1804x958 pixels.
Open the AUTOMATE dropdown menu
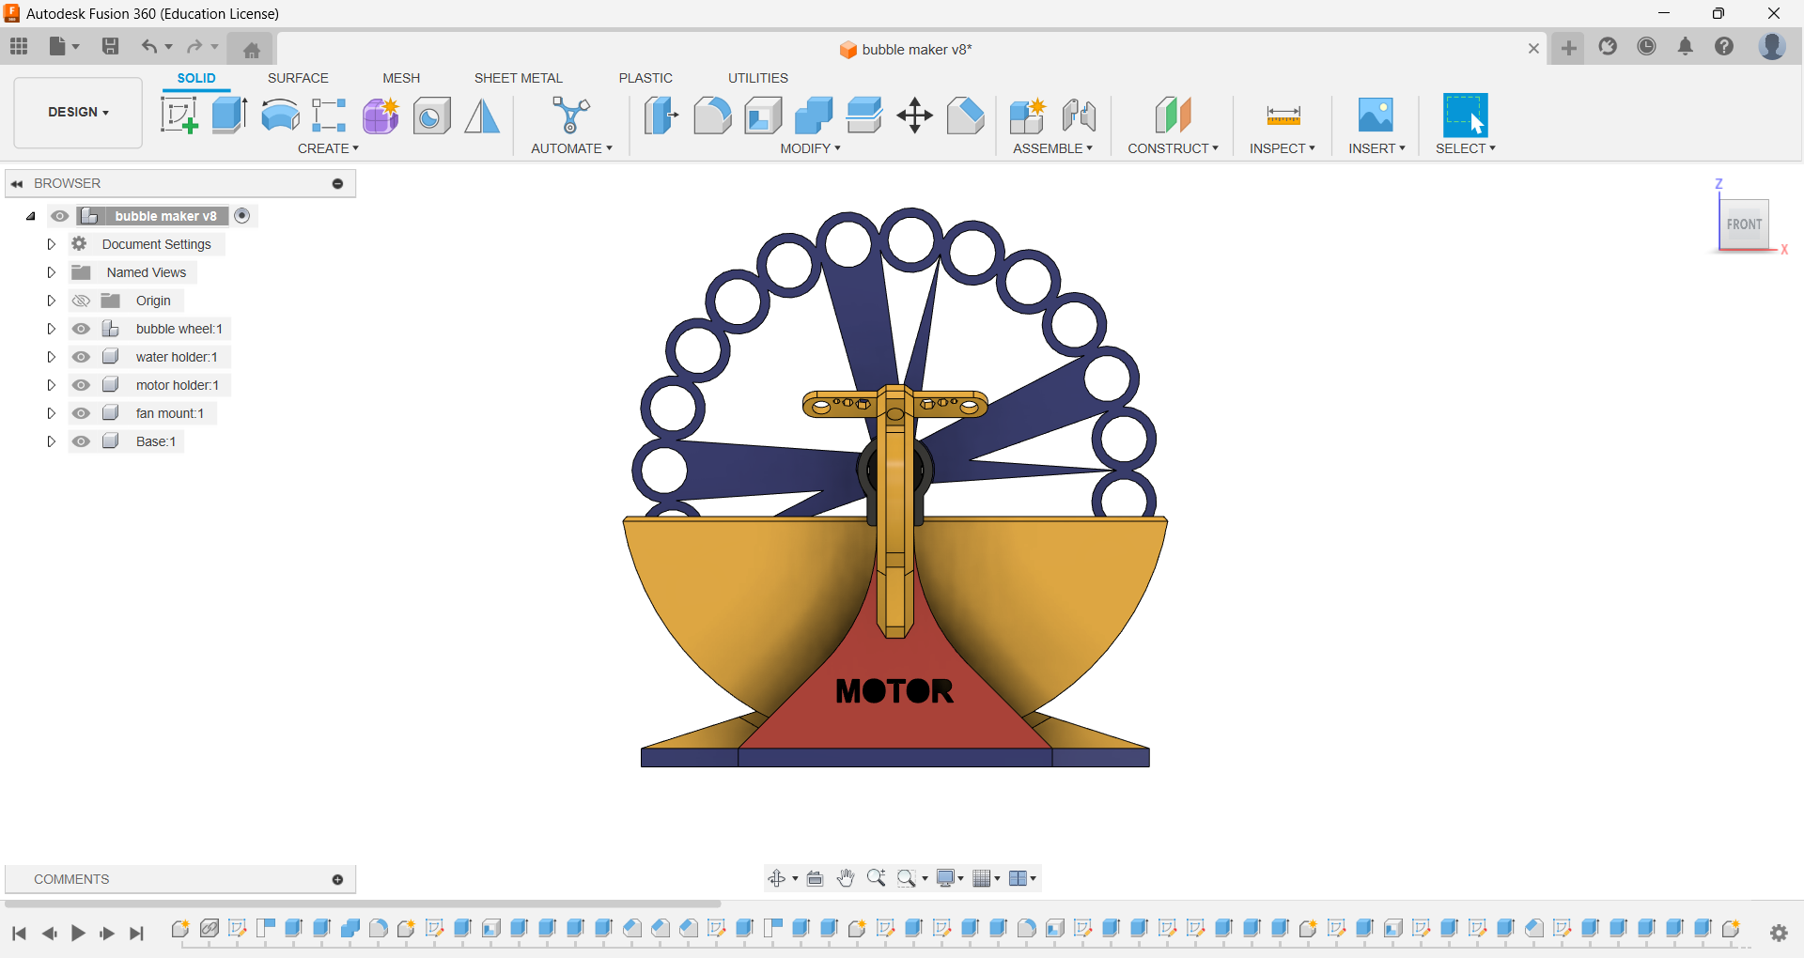tap(571, 147)
